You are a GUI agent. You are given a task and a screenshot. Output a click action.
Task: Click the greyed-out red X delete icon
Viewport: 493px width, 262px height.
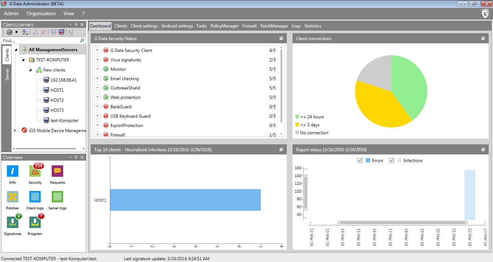[43, 32]
